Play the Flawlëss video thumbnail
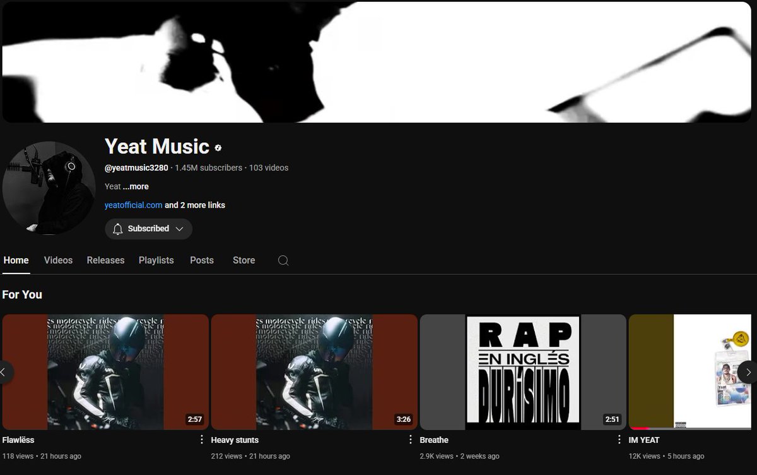This screenshot has width=757, height=475. 105,372
